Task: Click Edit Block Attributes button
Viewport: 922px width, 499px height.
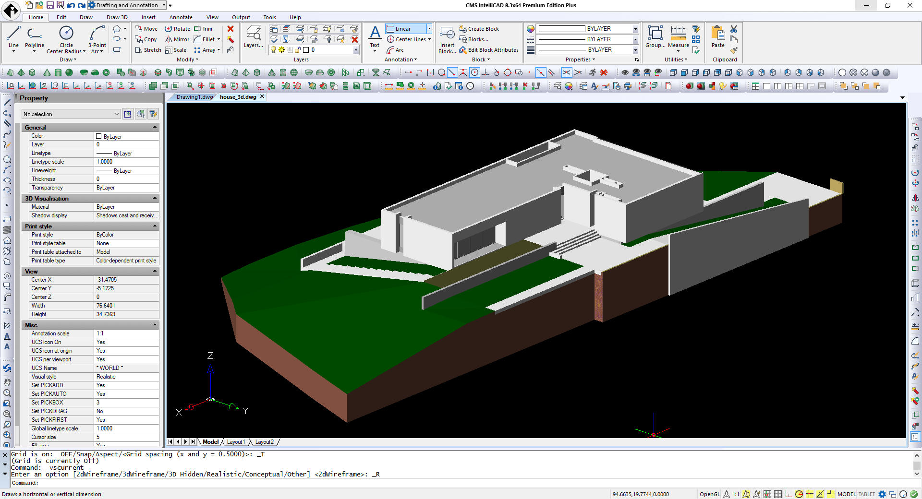Action: tap(488, 50)
